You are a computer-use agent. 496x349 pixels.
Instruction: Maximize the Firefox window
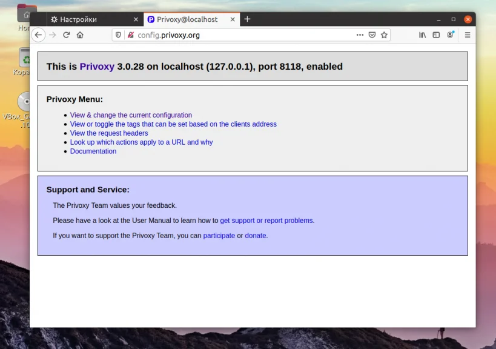click(453, 19)
